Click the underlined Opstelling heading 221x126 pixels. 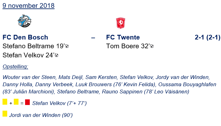[15, 67]
